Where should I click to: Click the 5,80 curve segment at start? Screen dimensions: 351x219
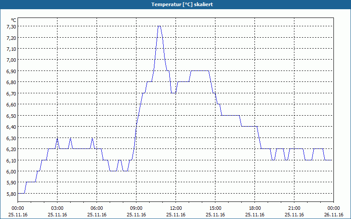[21, 193]
